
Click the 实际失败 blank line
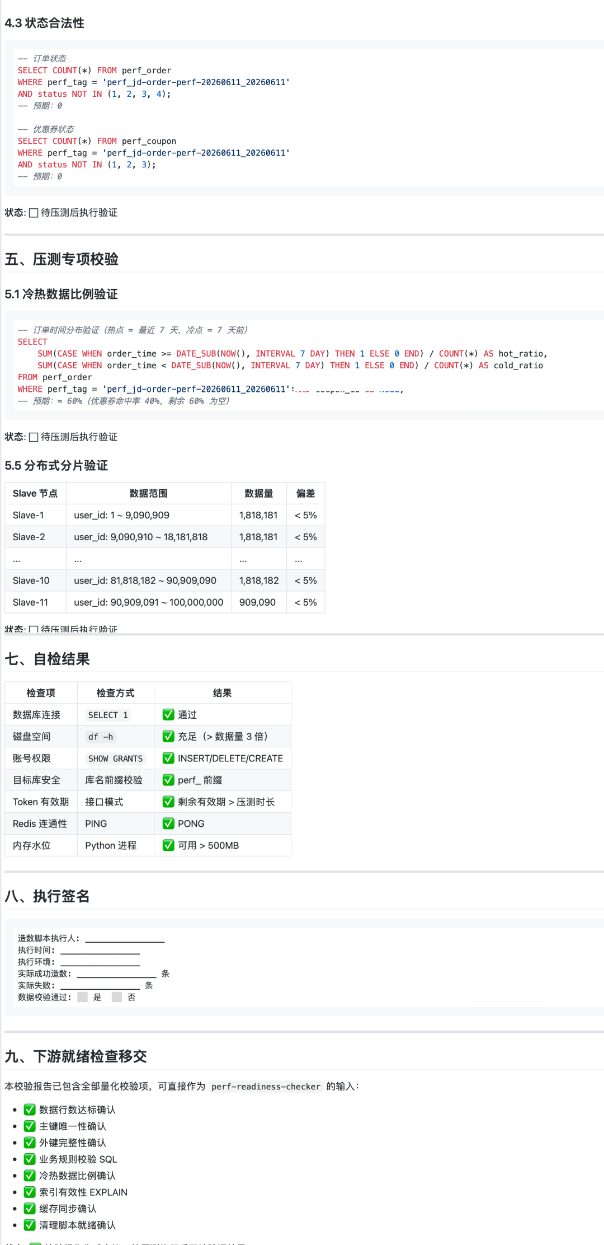pyautogui.click(x=100, y=985)
